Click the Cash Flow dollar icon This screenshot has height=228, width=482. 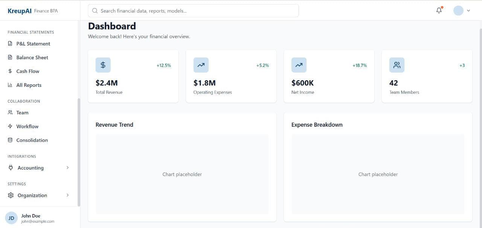[x=10, y=71]
